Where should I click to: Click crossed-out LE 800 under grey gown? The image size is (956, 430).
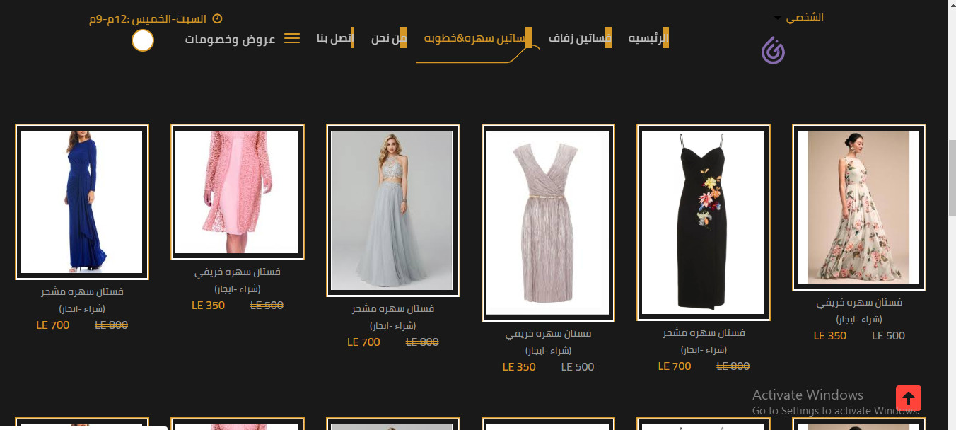[422, 342]
